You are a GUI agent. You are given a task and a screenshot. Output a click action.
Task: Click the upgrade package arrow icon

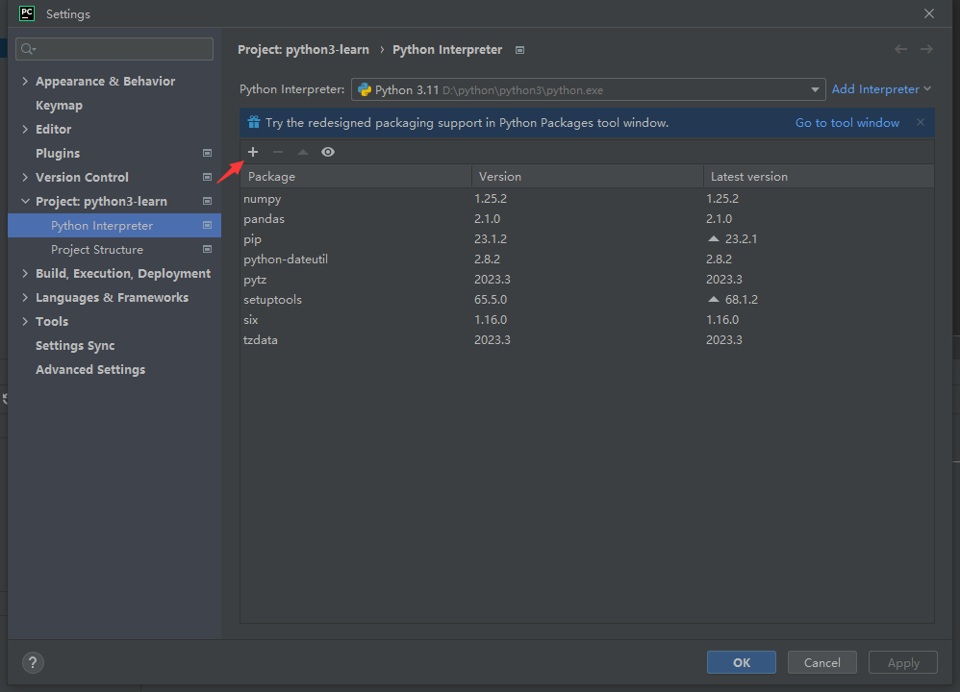[x=303, y=152]
